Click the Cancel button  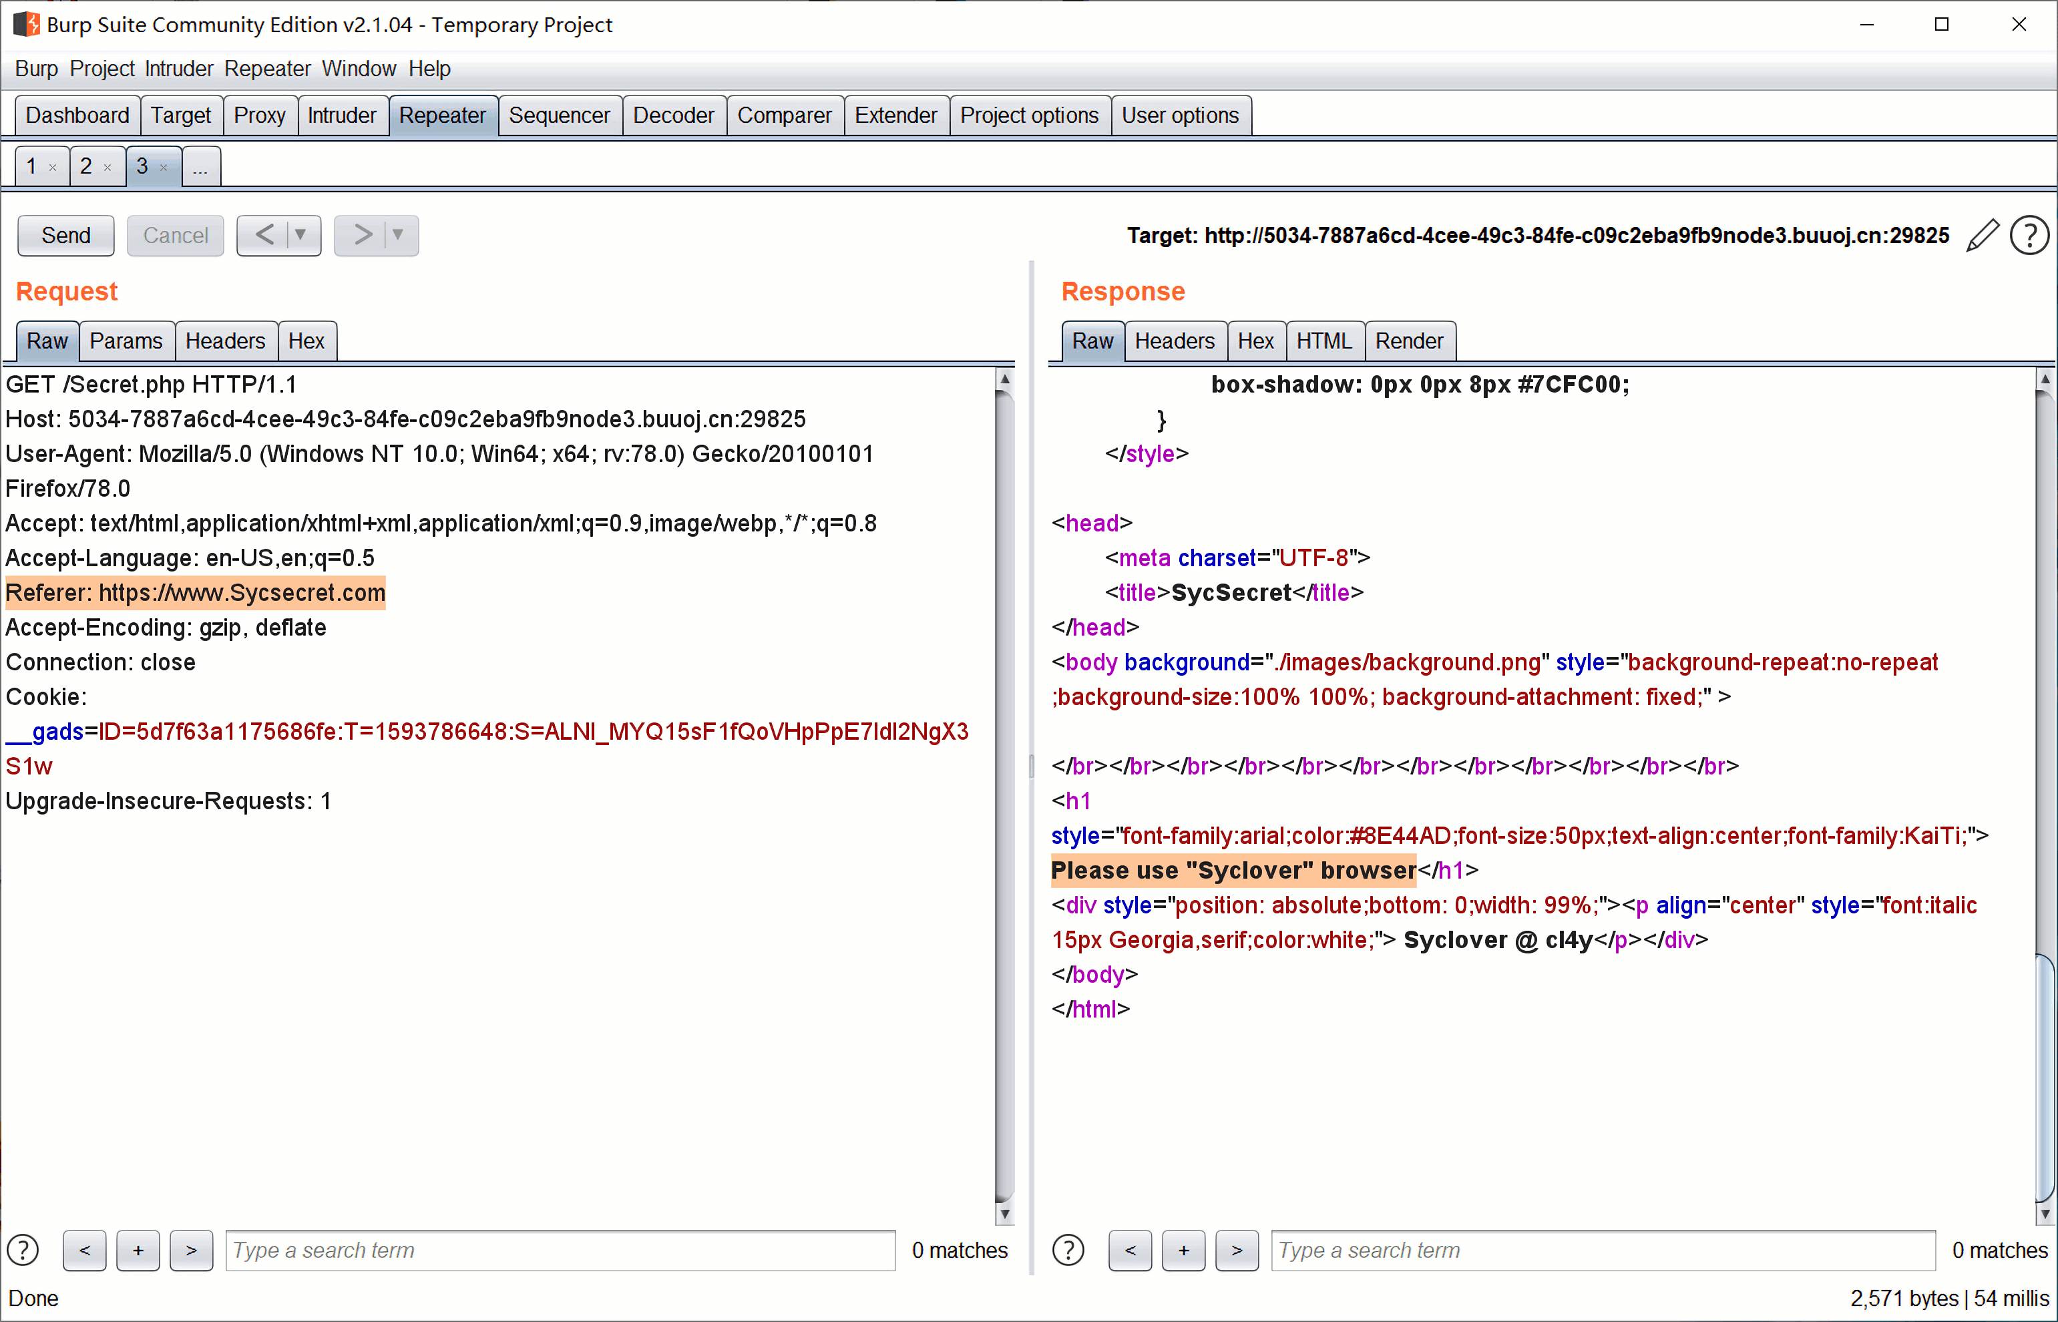tap(175, 235)
